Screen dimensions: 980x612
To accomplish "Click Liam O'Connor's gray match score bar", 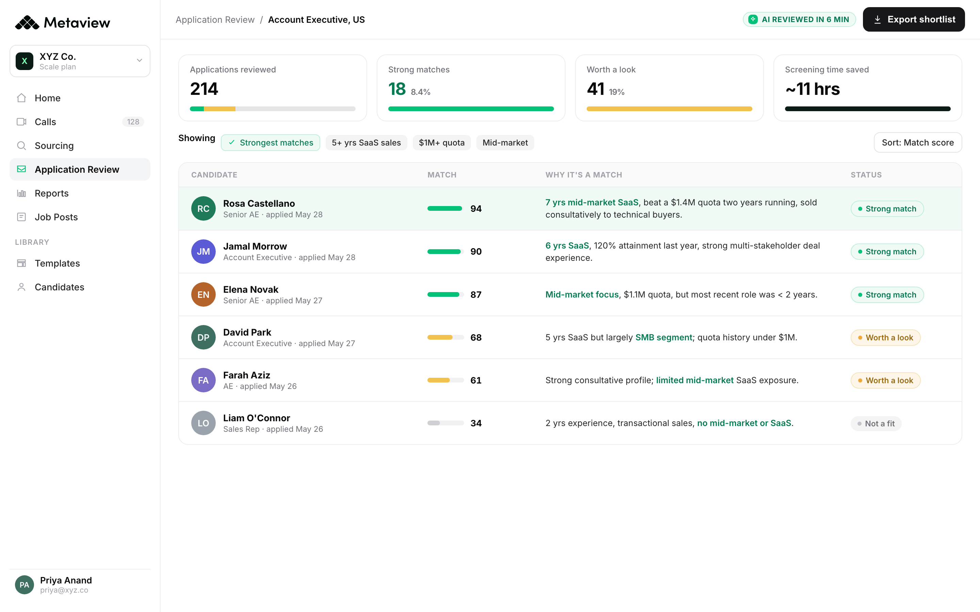I will pos(445,423).
